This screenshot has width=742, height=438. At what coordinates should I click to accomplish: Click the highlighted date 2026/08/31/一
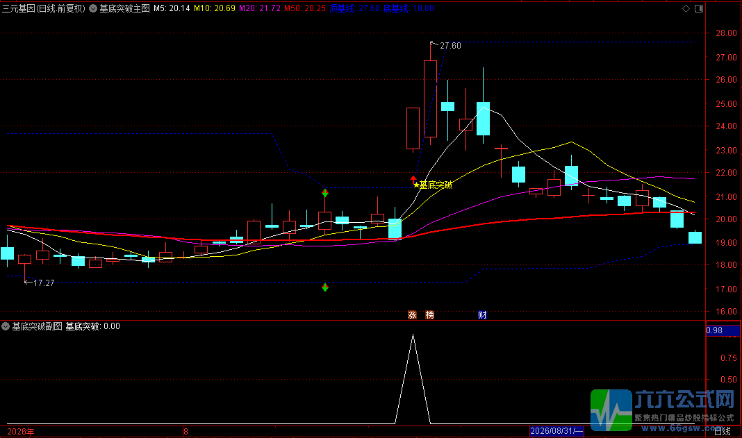(x=556, y=431)
